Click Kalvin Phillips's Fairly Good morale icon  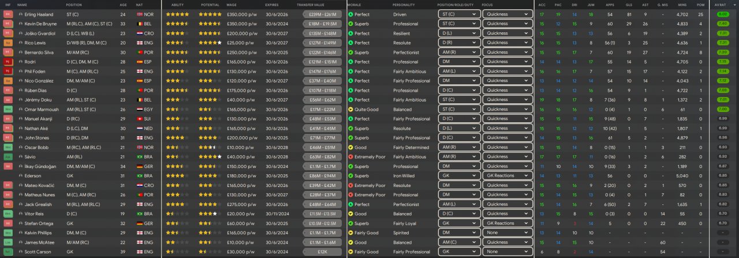pos(350,233)
